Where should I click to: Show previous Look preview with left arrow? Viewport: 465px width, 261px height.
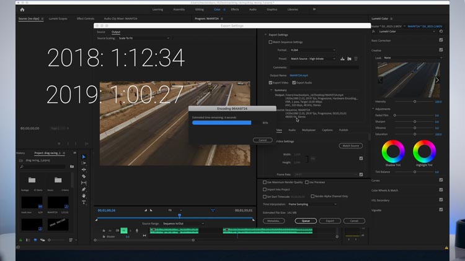(x=380, y=80)
